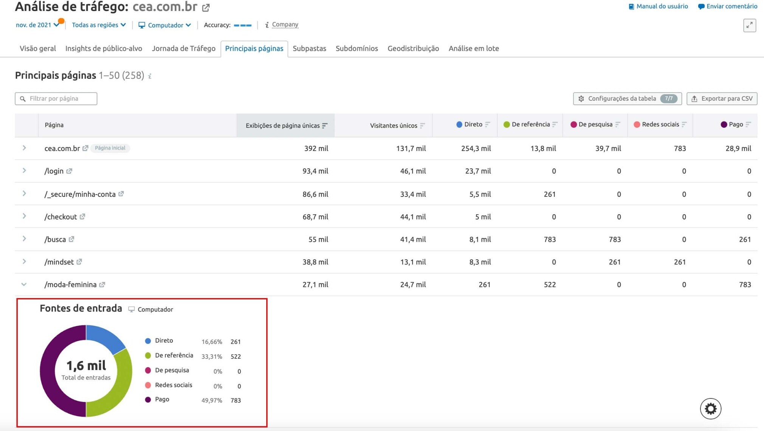The image size is (764, 431).
Task: Expand the /checkout row
Action: (24, 216)
